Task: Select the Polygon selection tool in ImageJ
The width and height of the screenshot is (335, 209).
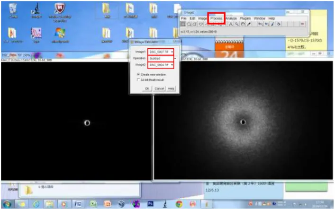Action: tap(195, 24)
